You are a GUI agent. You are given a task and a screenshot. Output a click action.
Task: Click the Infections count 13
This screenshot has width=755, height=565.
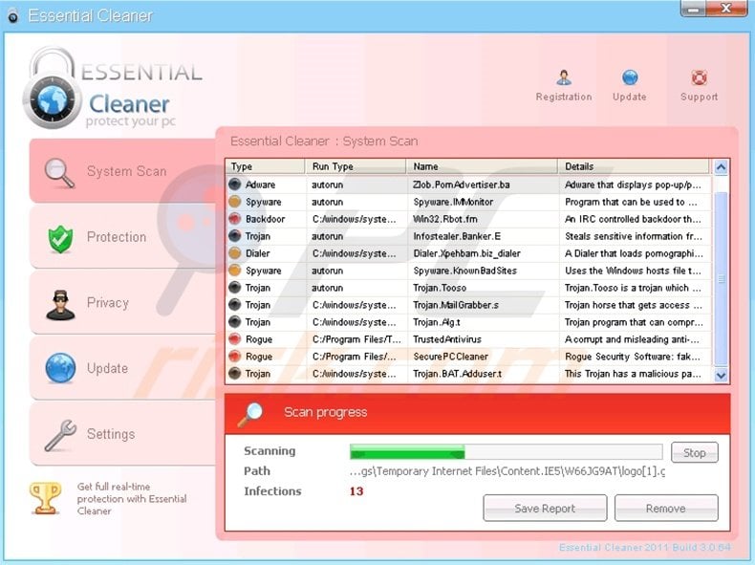(x=356, y=491)
